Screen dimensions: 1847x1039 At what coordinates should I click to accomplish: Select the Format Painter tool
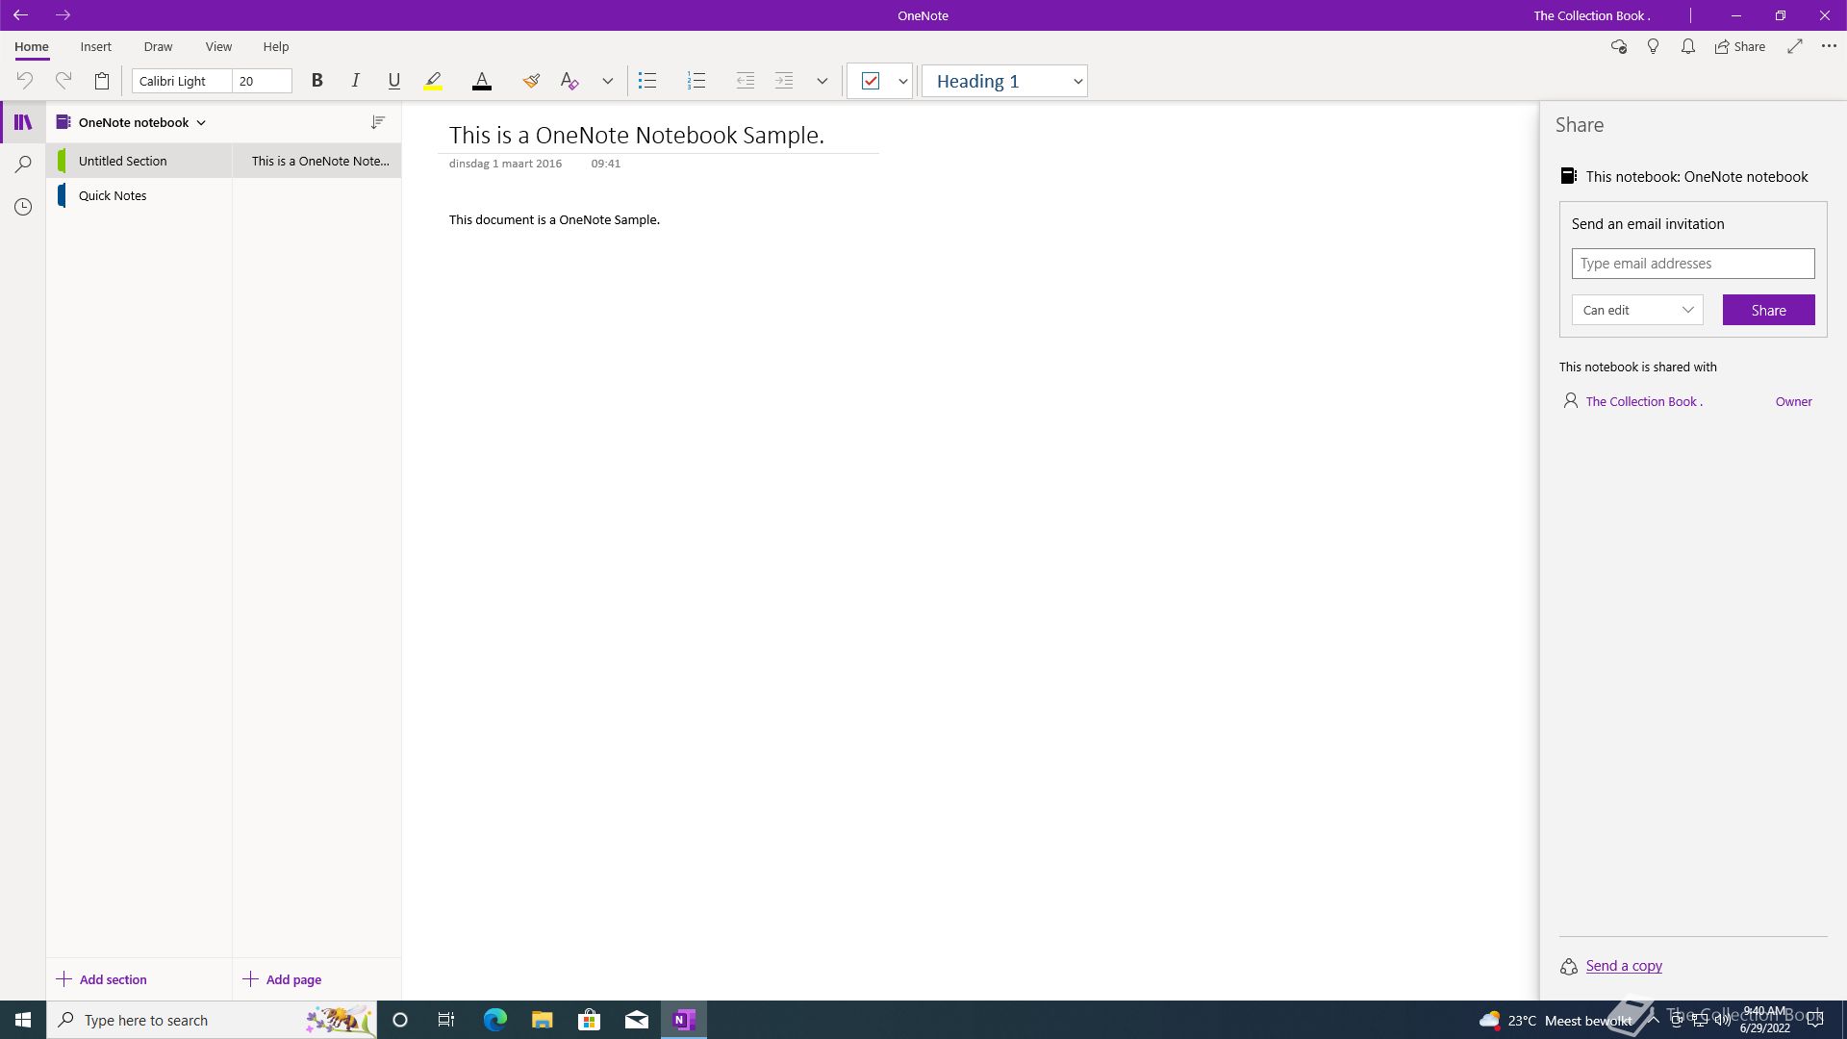(531, 81)
